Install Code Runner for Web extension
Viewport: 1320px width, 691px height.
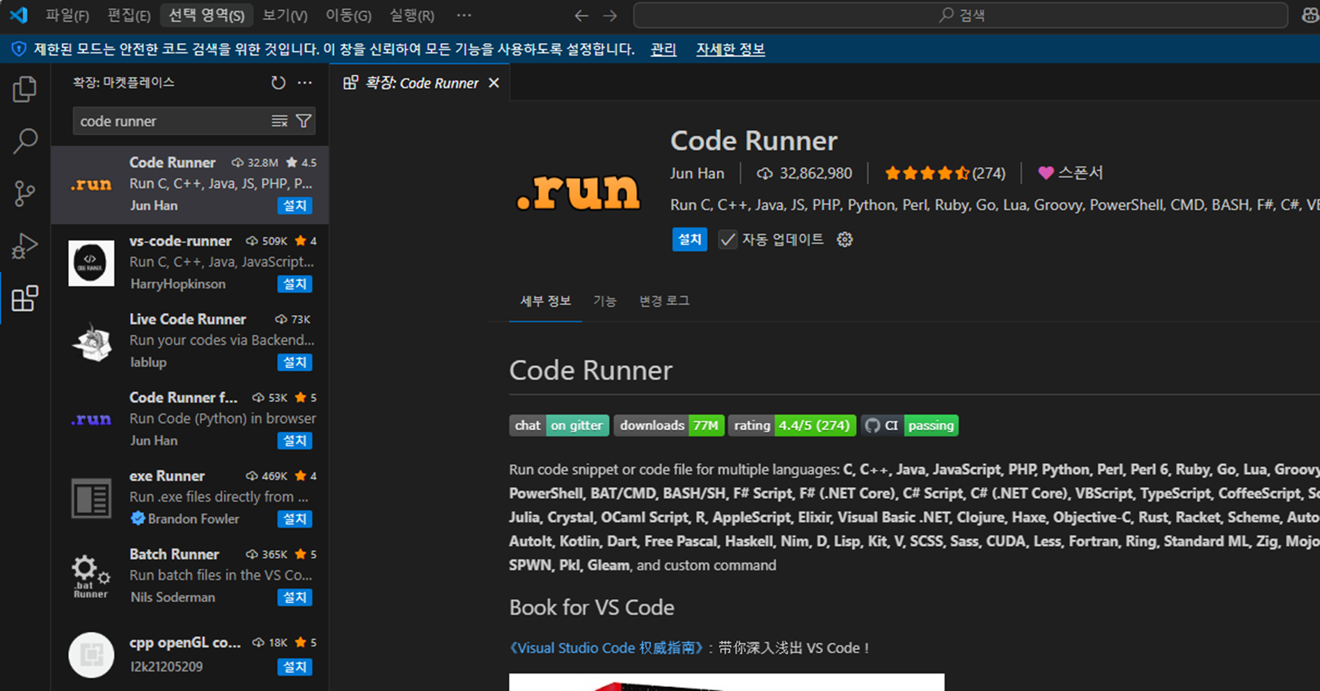295,440
